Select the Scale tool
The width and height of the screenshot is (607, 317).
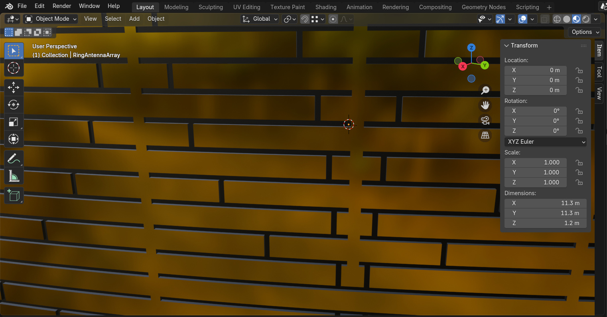pyautogui.click(x=14, y=122)
